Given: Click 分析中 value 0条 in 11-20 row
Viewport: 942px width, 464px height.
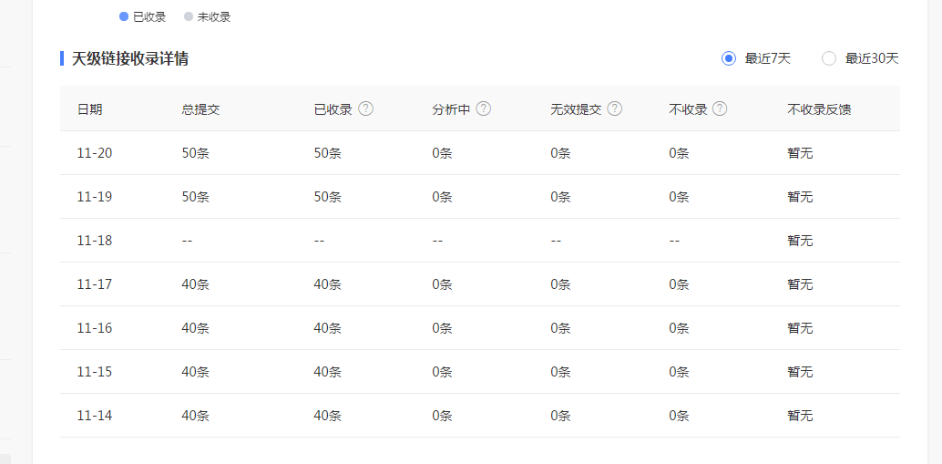Looking at the screenshot, I should (442, 153).
